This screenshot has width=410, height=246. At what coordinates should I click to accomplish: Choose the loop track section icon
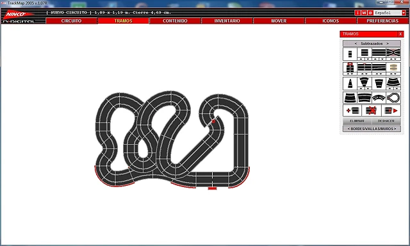pos(393,98)
